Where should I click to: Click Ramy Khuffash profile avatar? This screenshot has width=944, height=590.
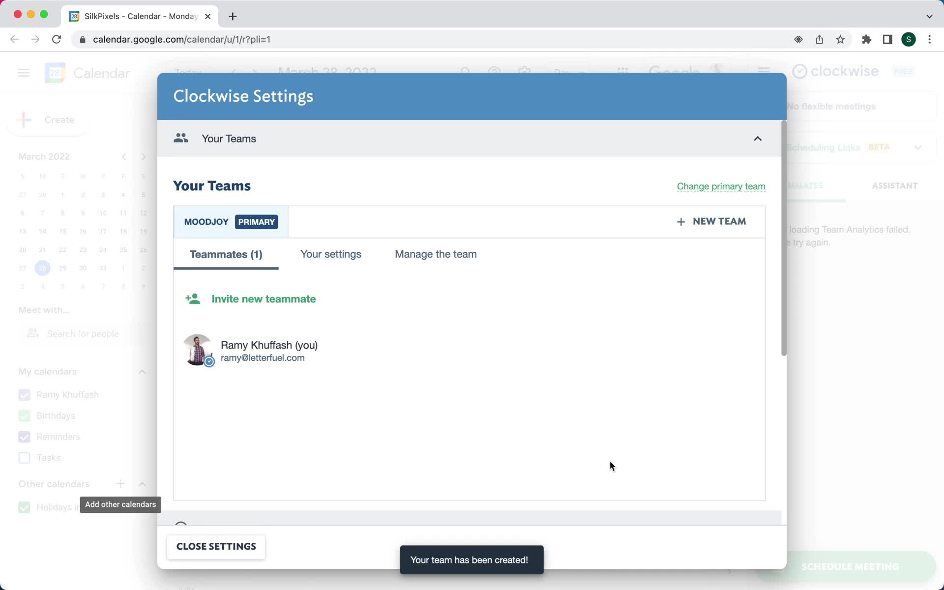point(198,350)
